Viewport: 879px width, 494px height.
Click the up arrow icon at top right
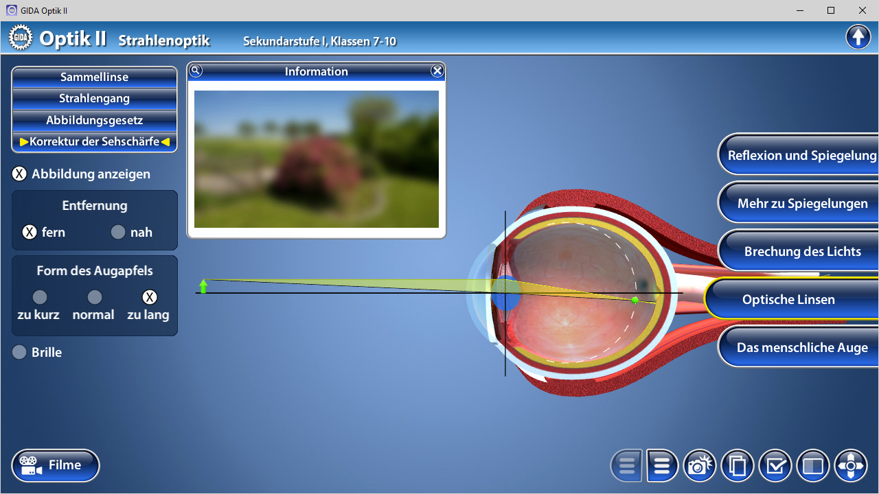tap(858, 36)
